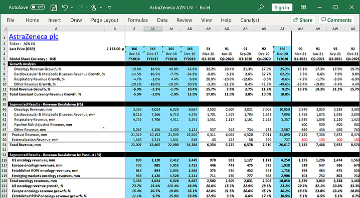
Task: Click 'Externalization Revenue, mm' label
Action: tap(35, 139)
